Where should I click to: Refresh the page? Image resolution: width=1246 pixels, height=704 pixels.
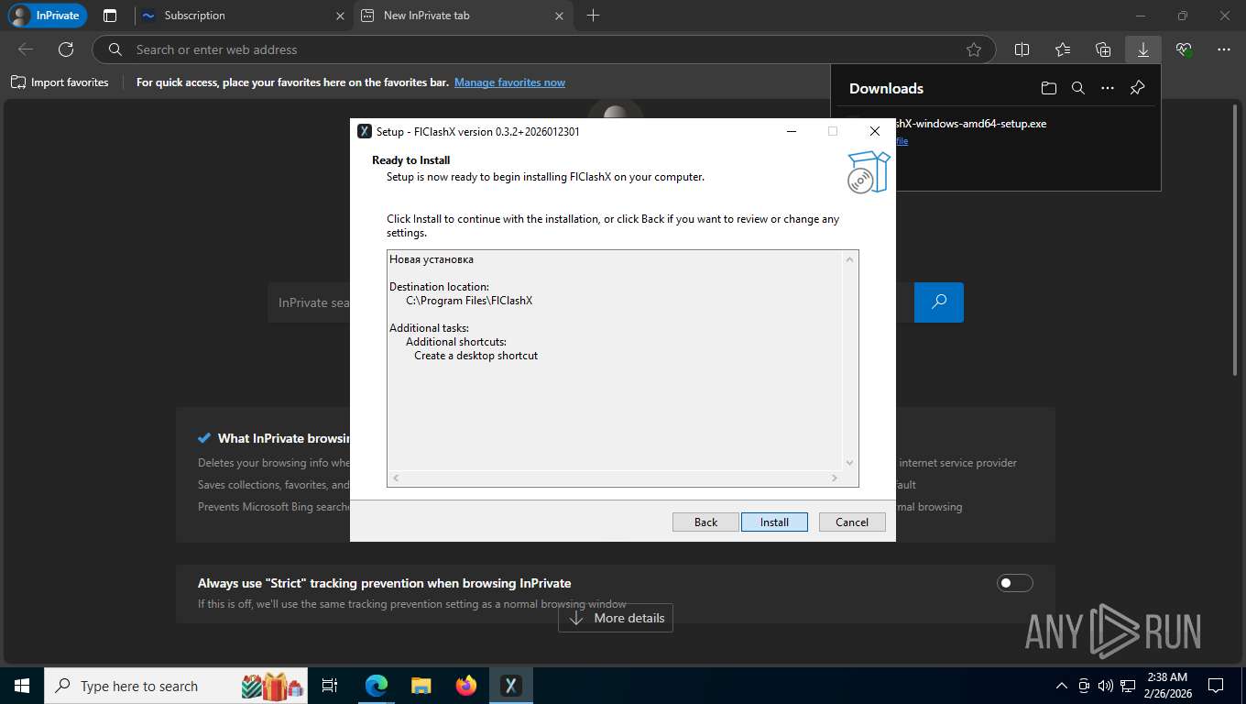pos(66,49)
